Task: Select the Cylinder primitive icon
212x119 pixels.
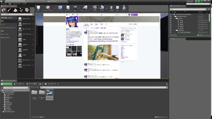Action: point(20,50)
